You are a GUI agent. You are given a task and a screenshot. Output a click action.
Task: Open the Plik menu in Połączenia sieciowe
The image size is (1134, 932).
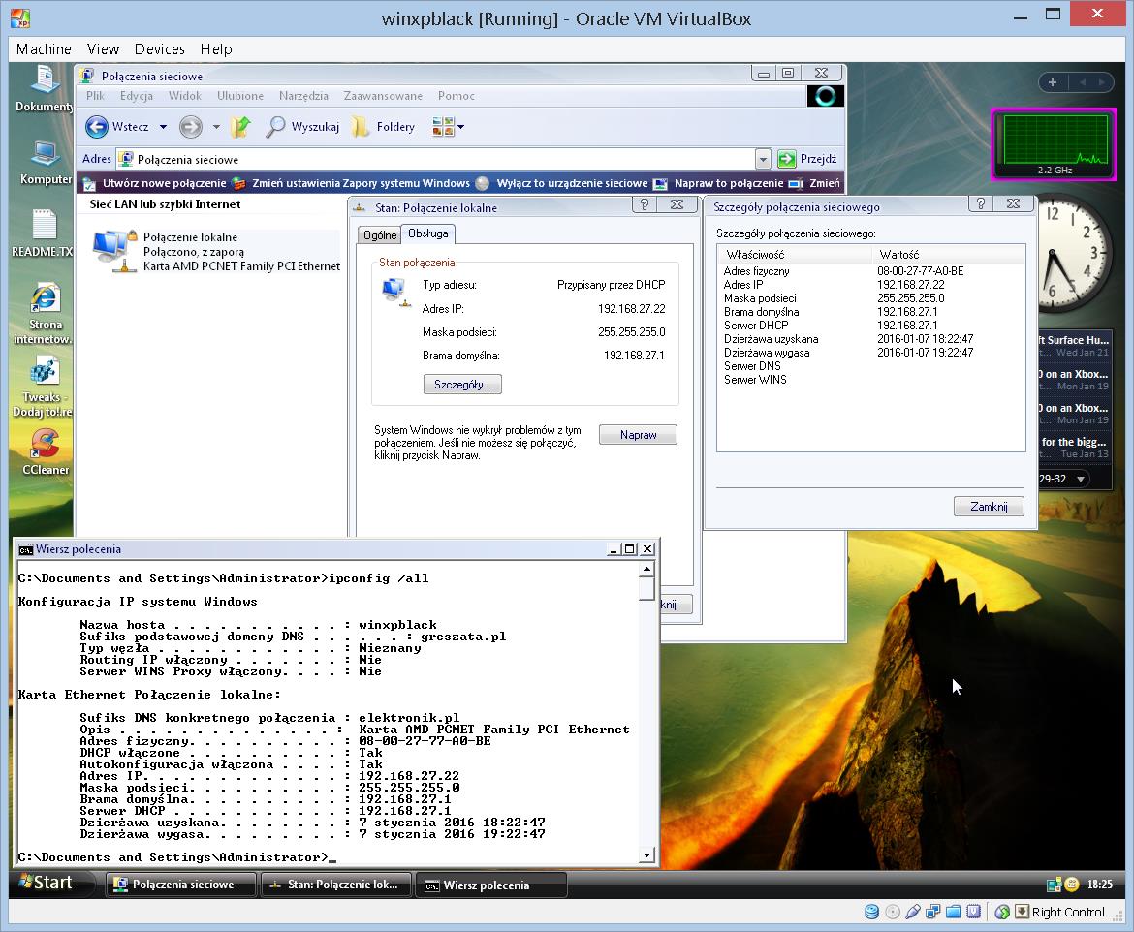point(95,96)
